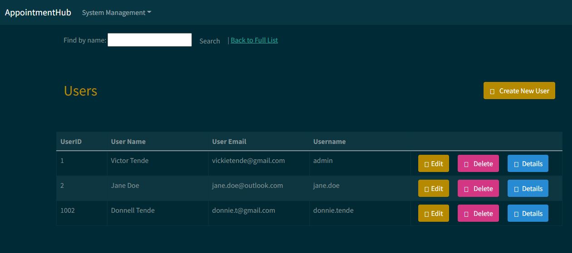Click the Edit icon for Donnell Tende

[x=426, y=214]
